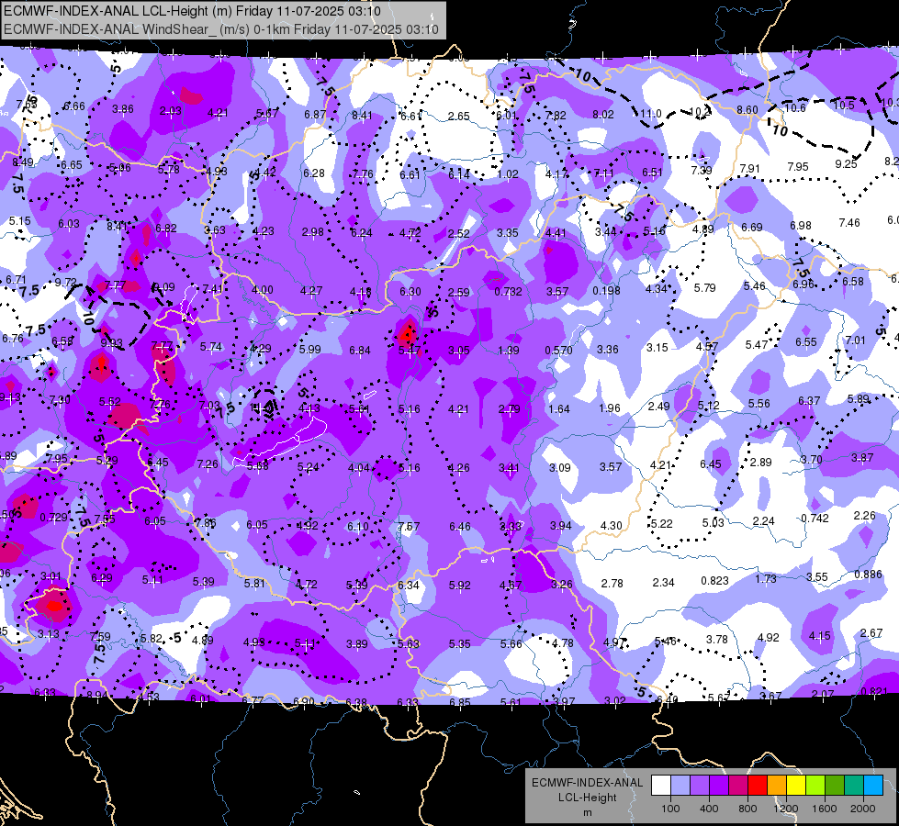Click the wind shear value 2.59
899x826 pixels.
pos(458,293)
